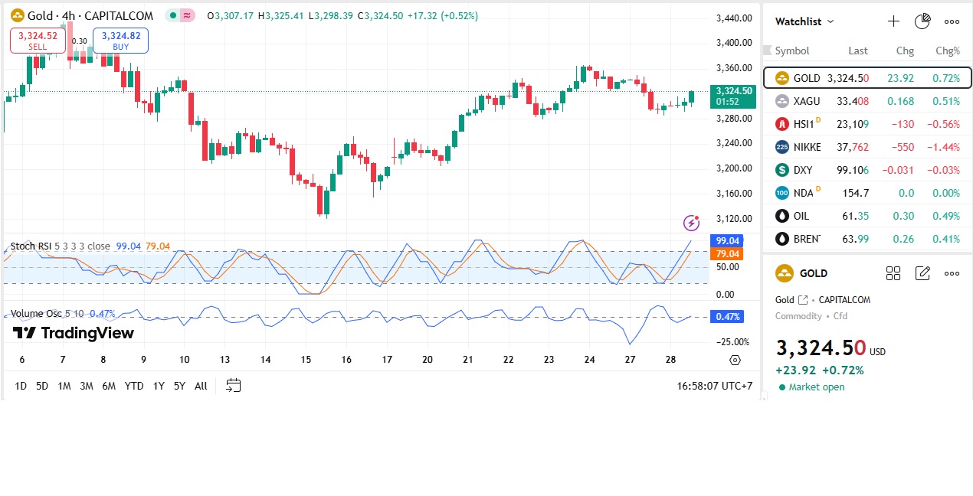Open the watchlist advanced view pie icon
973x496 pixels.
click(x=922, y=21)
